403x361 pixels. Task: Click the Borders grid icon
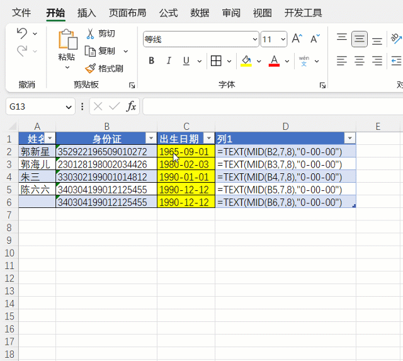pyautogui.click(x=216, y=61)
